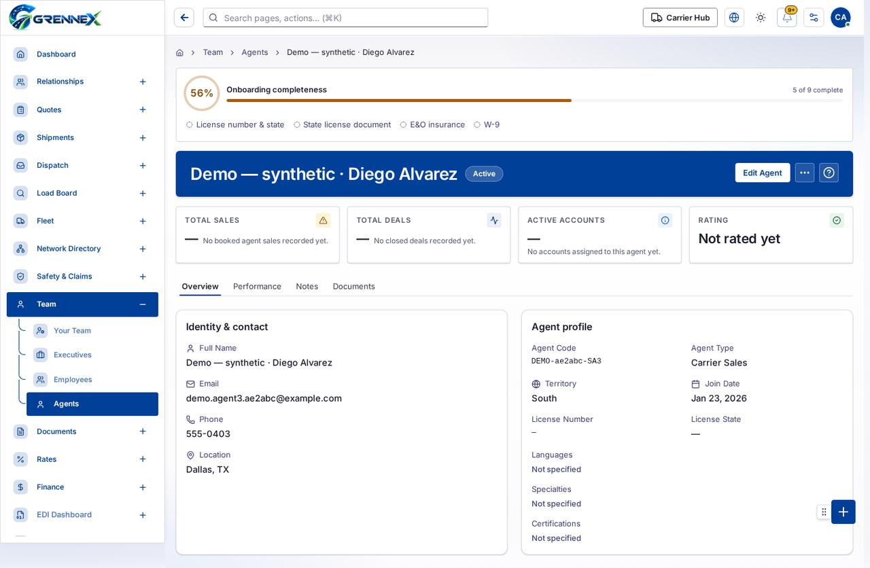Screen dimensions: 870x568
Task: Expand the Relationships sidebar section
Action: click(x=143, y=82)
